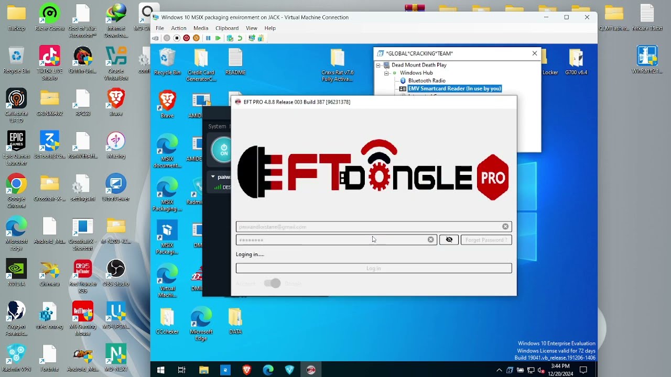
Task: Click the Log in button
Action: pos(374,268)
